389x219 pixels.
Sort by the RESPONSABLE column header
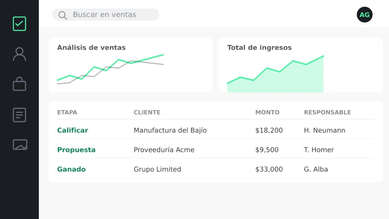327,113
